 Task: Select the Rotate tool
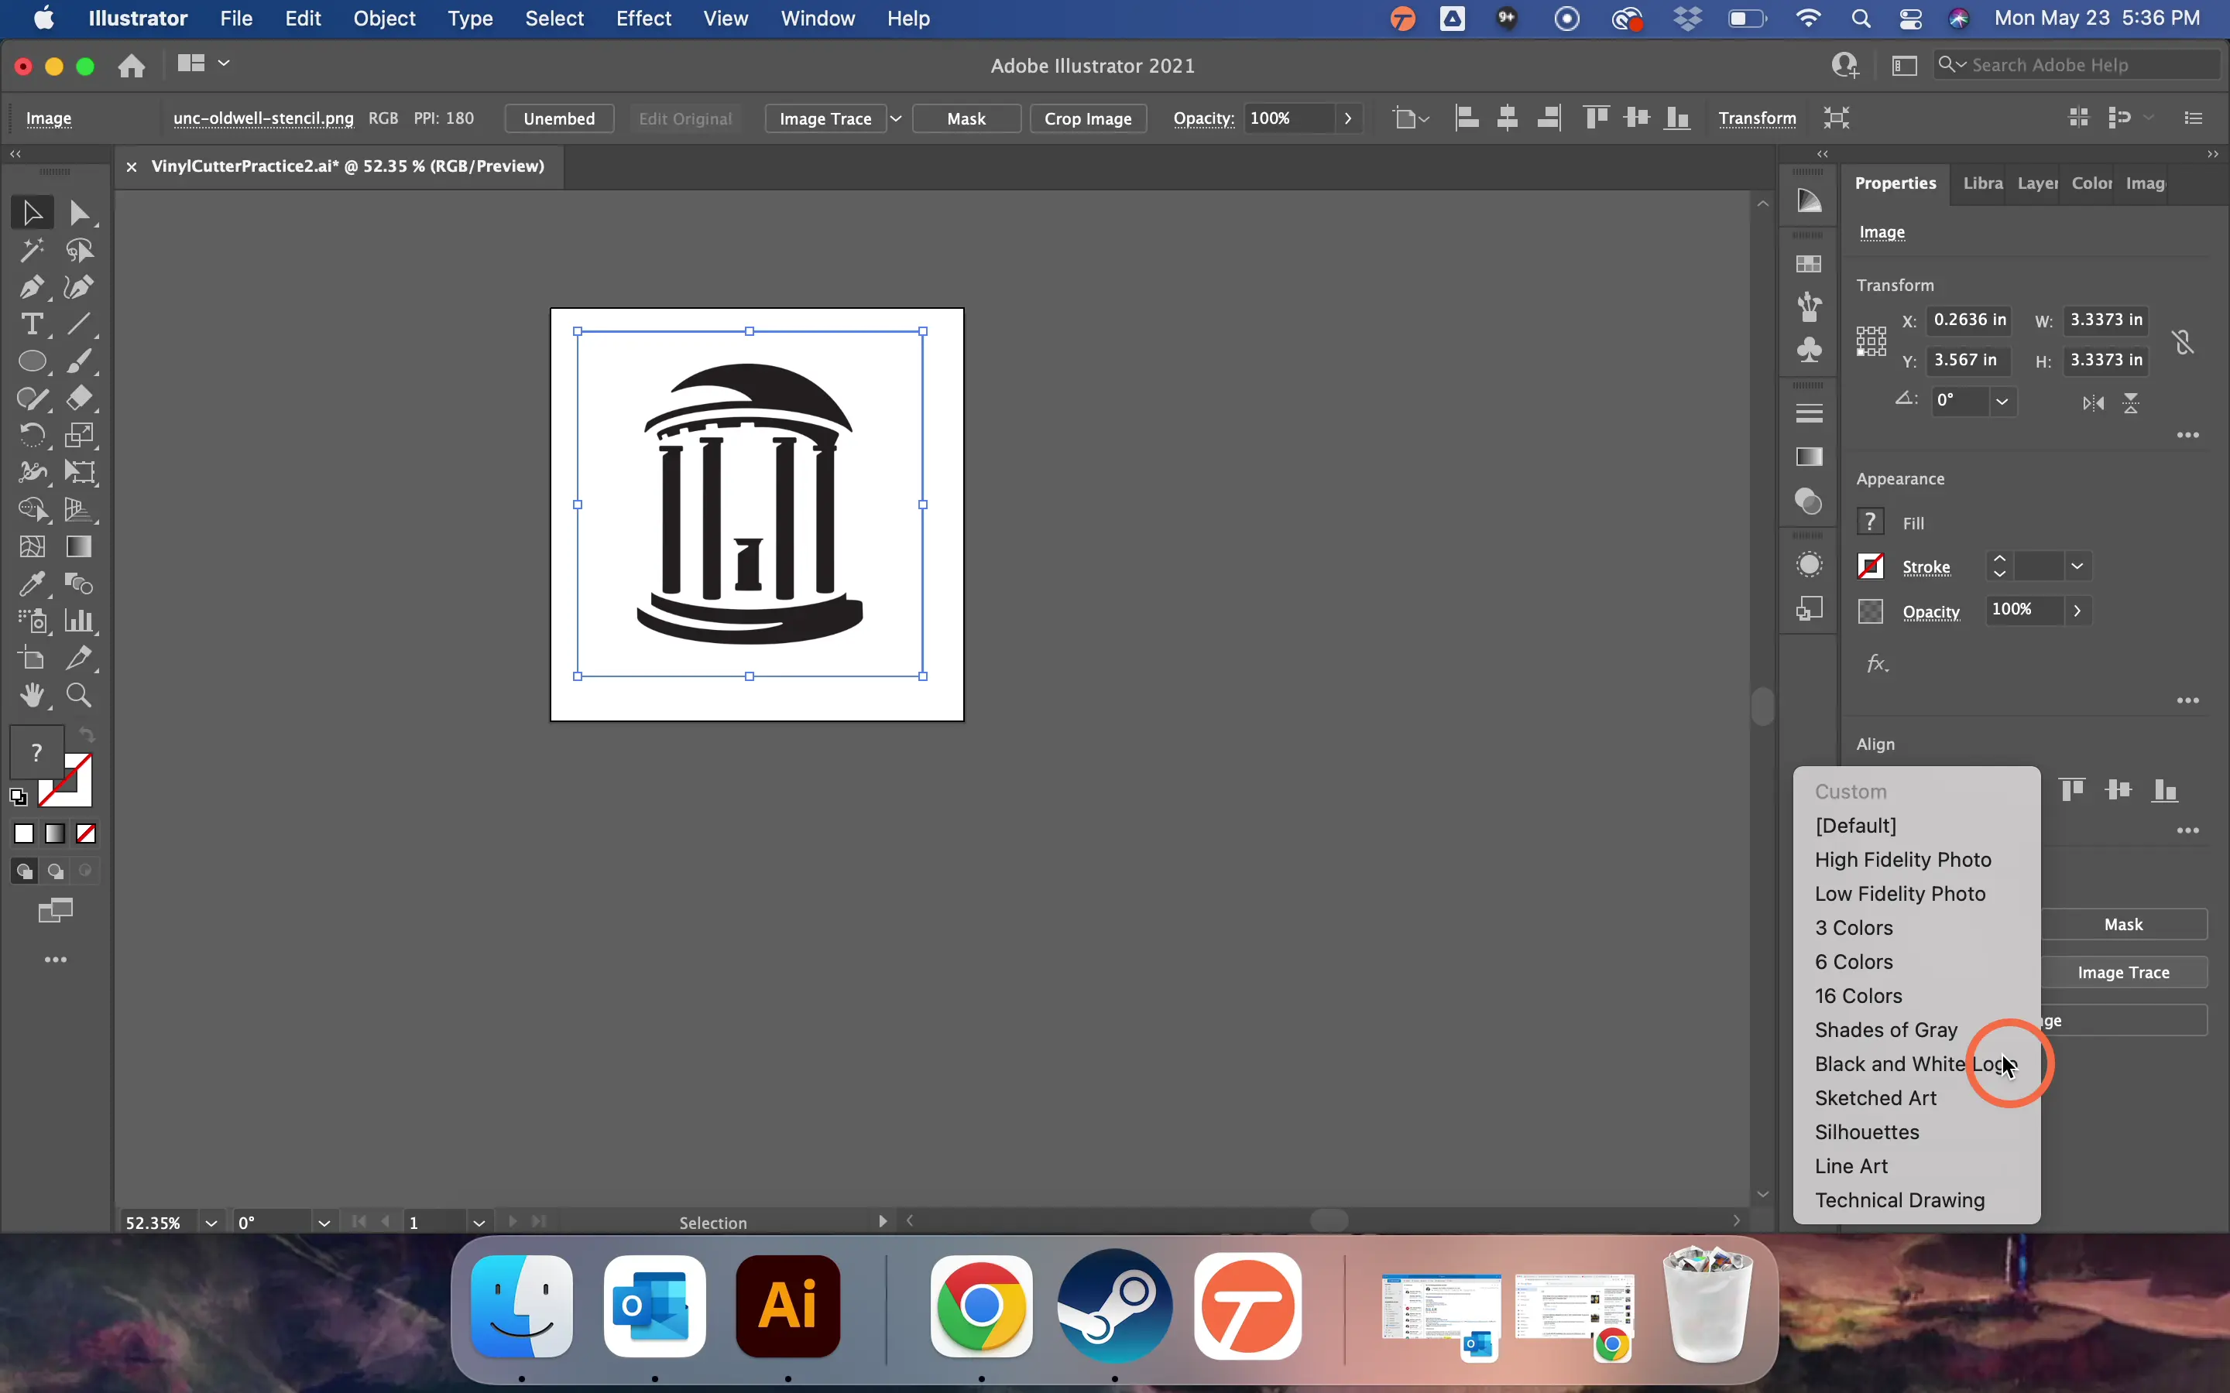click(x=33, y=435)
